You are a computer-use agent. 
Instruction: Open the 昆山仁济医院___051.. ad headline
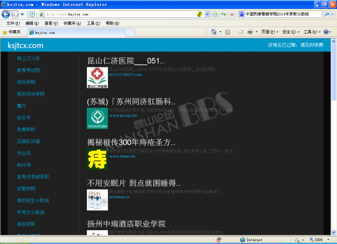tap(126, 61)
